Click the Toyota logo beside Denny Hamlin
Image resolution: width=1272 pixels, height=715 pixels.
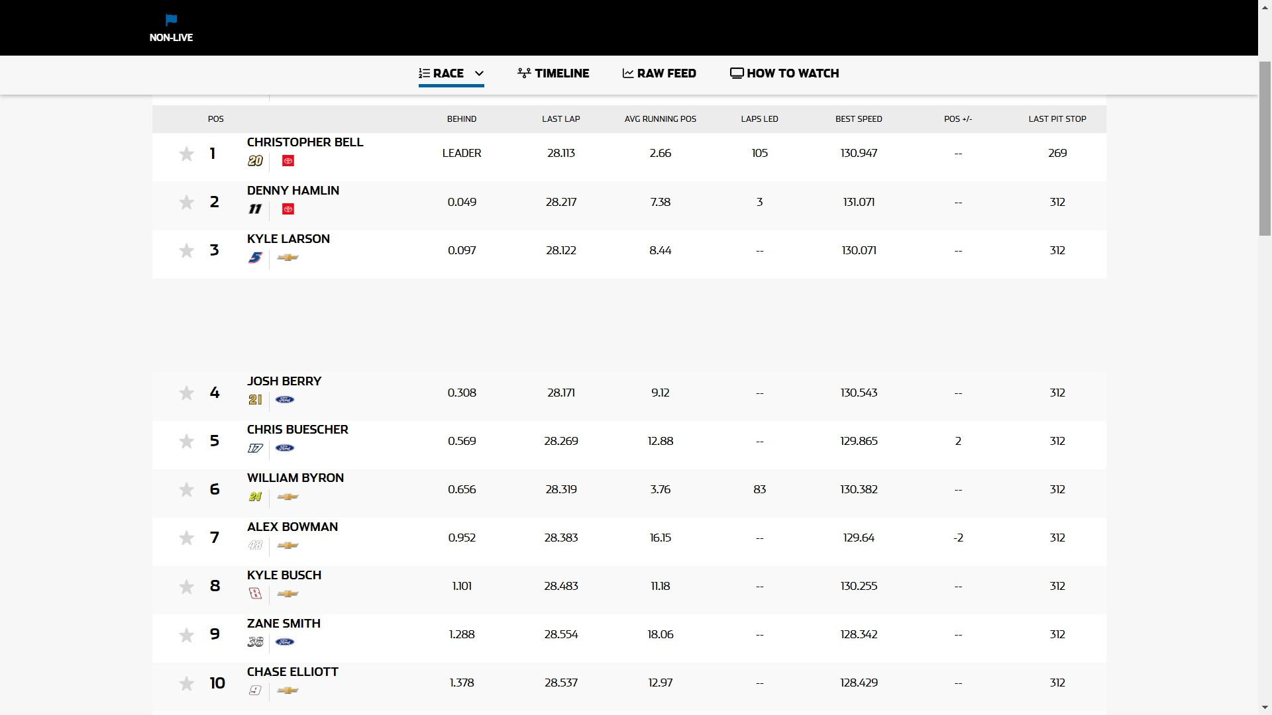pyautogui.click(x=288, y=209)
